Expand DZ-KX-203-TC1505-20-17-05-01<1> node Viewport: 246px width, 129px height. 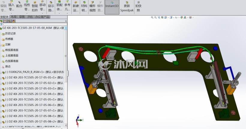[1, 78]
